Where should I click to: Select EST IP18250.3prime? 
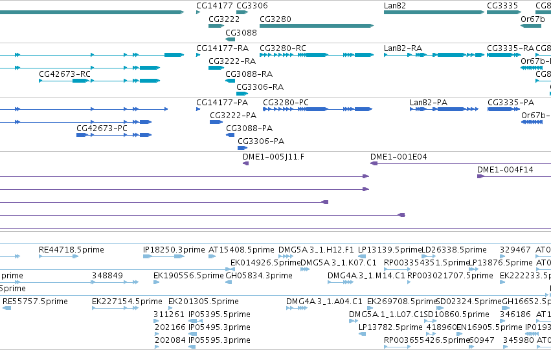pos(163,256)
